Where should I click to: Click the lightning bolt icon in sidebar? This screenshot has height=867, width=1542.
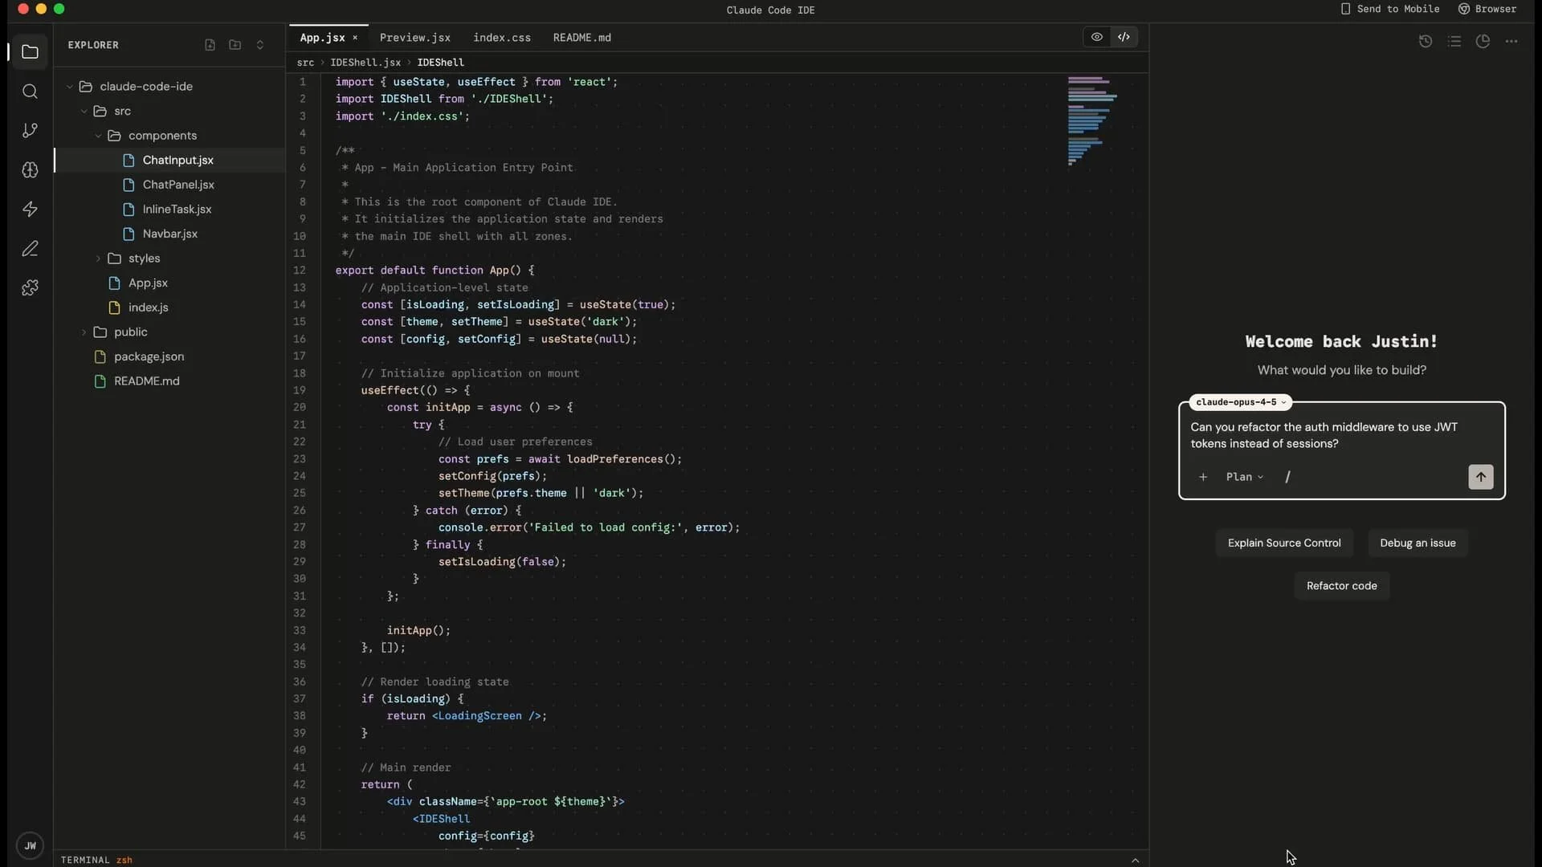(x=30, y=210)
